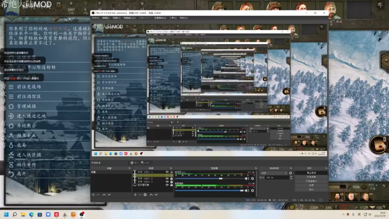389x219 pixels.
Task: Open the 文件(F) menu in OBS
Action: [x=95, y=18]
